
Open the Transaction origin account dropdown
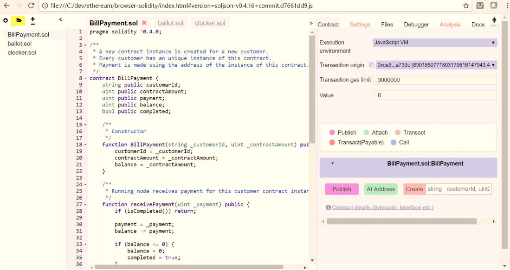coord(436,65)
